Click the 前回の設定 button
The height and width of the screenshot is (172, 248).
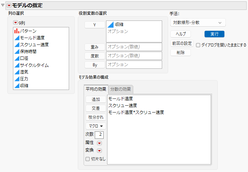pos(182,43)
